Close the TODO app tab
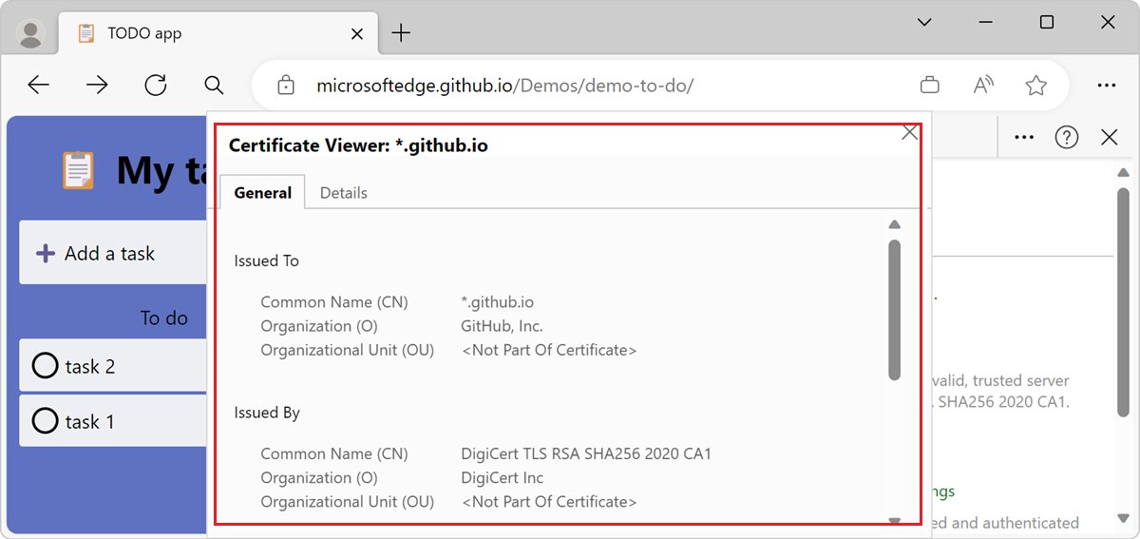The image size is (1140, 539). tap(357, 33)
